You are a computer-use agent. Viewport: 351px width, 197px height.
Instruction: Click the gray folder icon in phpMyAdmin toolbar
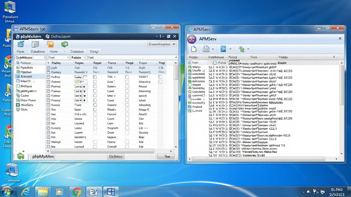35,44
